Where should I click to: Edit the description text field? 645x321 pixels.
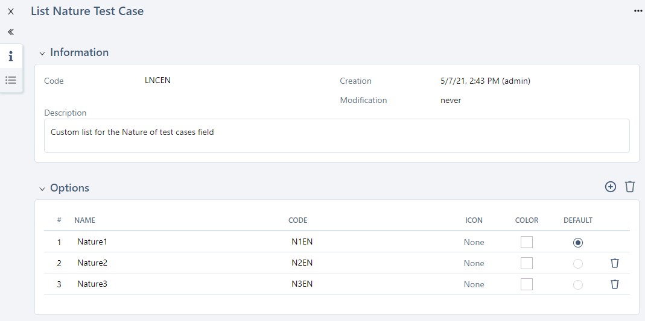pos(337,136)
